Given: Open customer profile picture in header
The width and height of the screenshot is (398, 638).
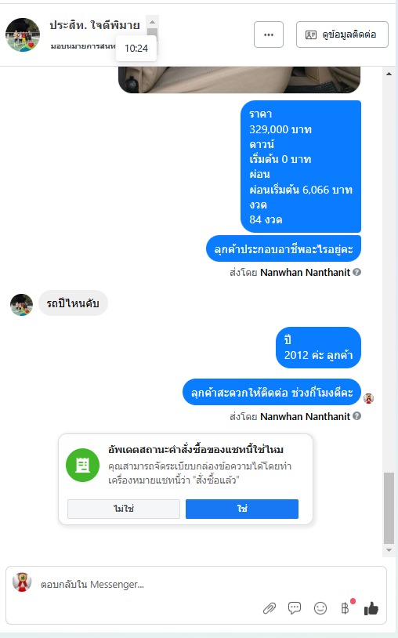Looking at the screenshot, I should 23,34.
